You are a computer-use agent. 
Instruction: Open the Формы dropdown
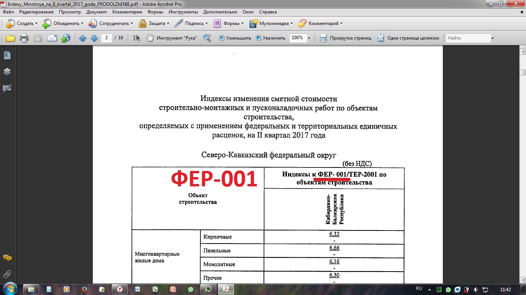(228, 23)
